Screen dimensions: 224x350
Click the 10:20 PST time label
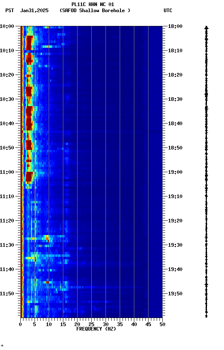click(7, 75)
